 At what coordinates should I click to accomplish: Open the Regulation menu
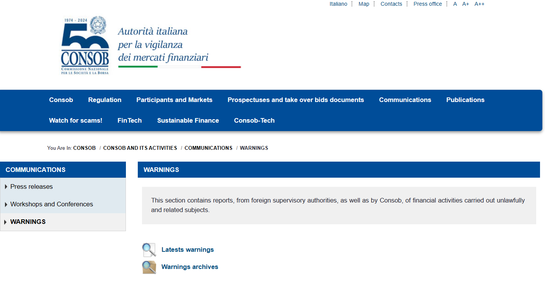[x=104, y=100]
